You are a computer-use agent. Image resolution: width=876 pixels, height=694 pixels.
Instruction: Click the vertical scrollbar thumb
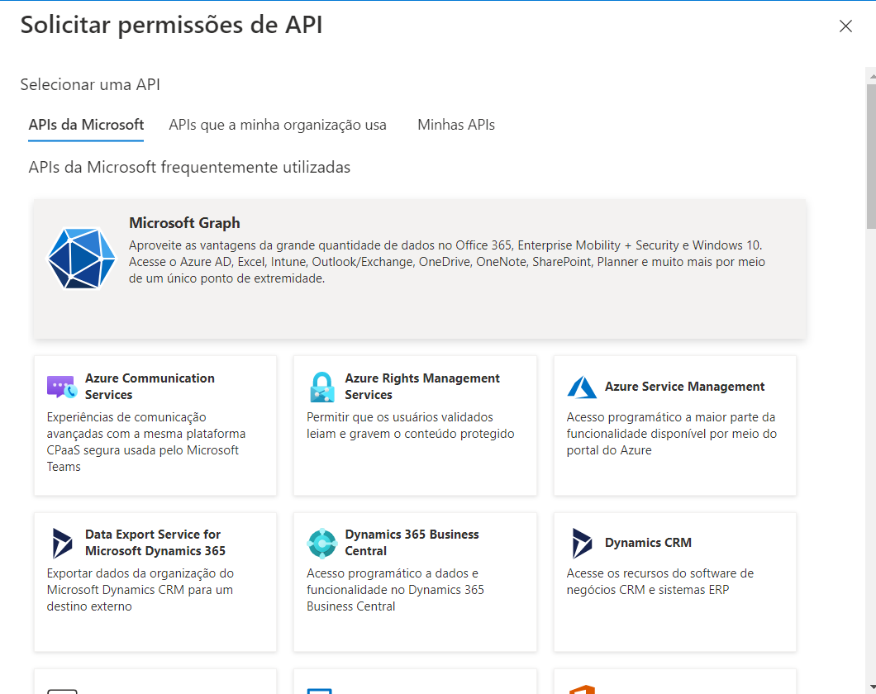click(870, 157)
